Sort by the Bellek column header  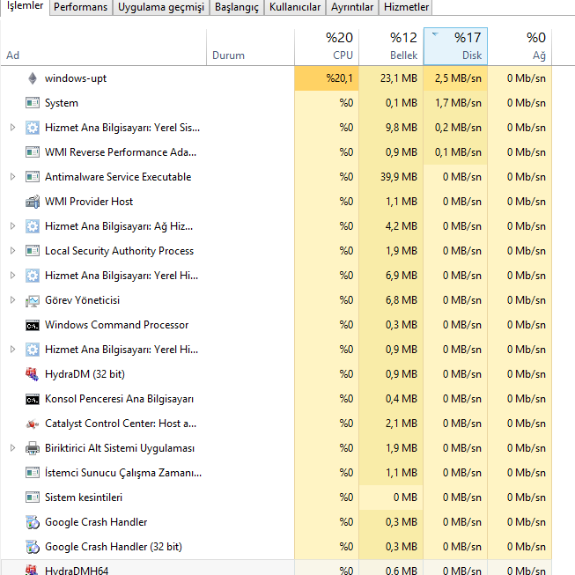click(x=391, y=47)
